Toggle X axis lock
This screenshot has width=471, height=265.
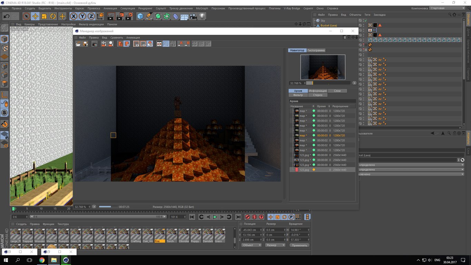click(x=73, y=16)
